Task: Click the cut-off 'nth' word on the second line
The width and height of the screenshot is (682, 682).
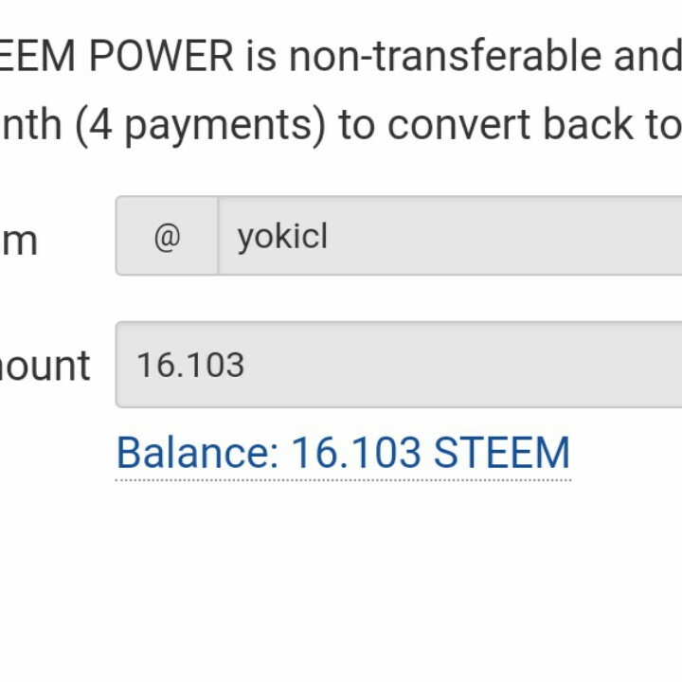Action: click(30, 125)
